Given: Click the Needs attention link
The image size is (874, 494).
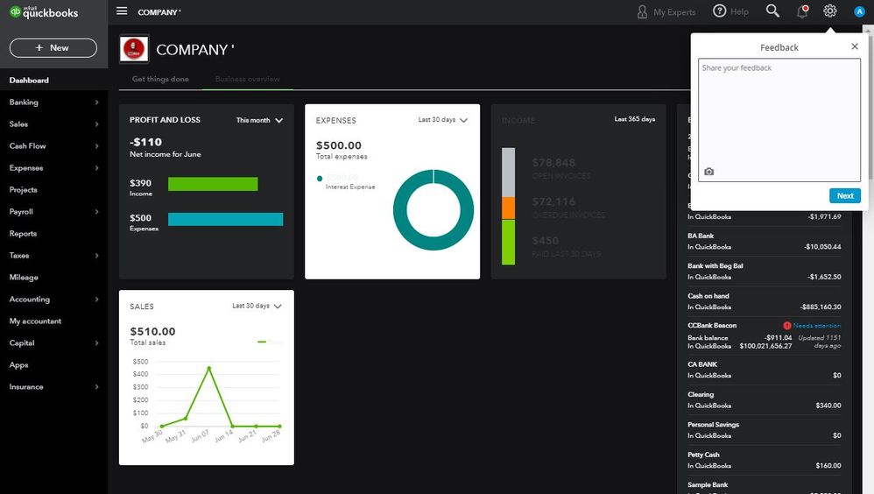Looking at the screenshot, I should [817, 326].
